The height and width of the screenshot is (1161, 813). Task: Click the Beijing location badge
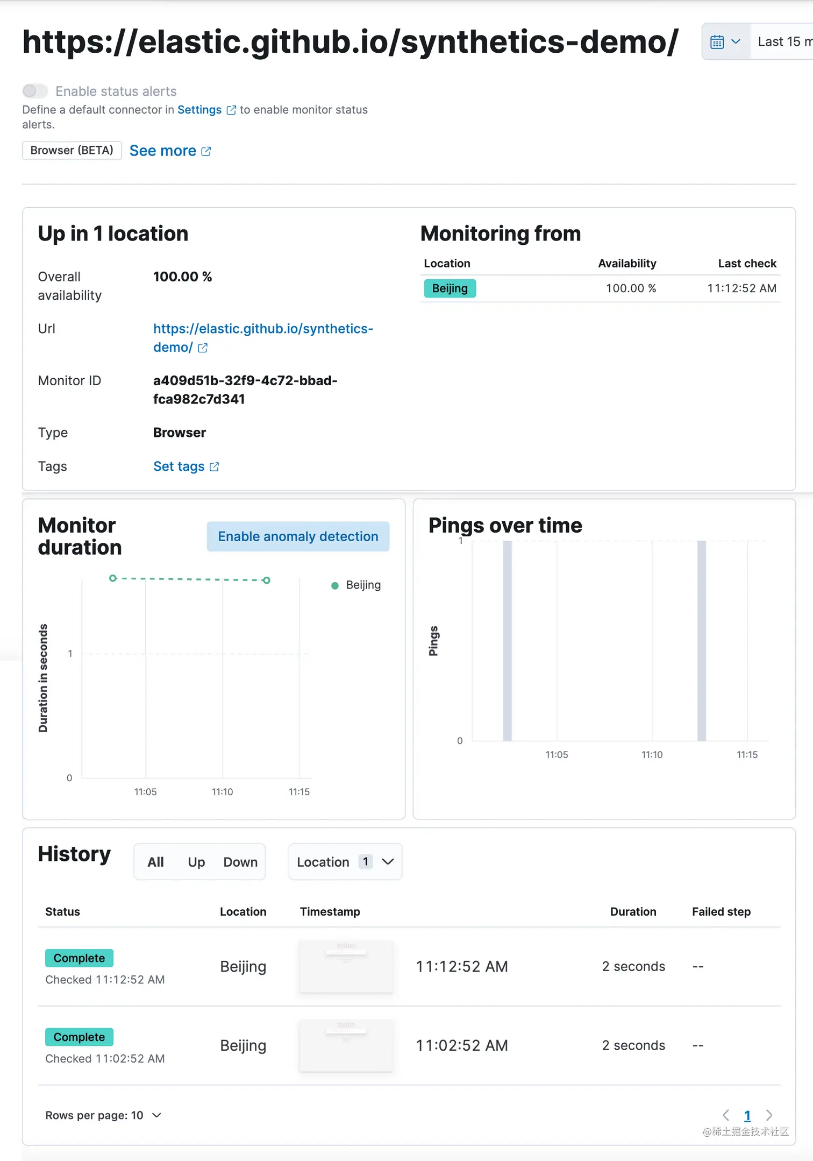[450, 288]
